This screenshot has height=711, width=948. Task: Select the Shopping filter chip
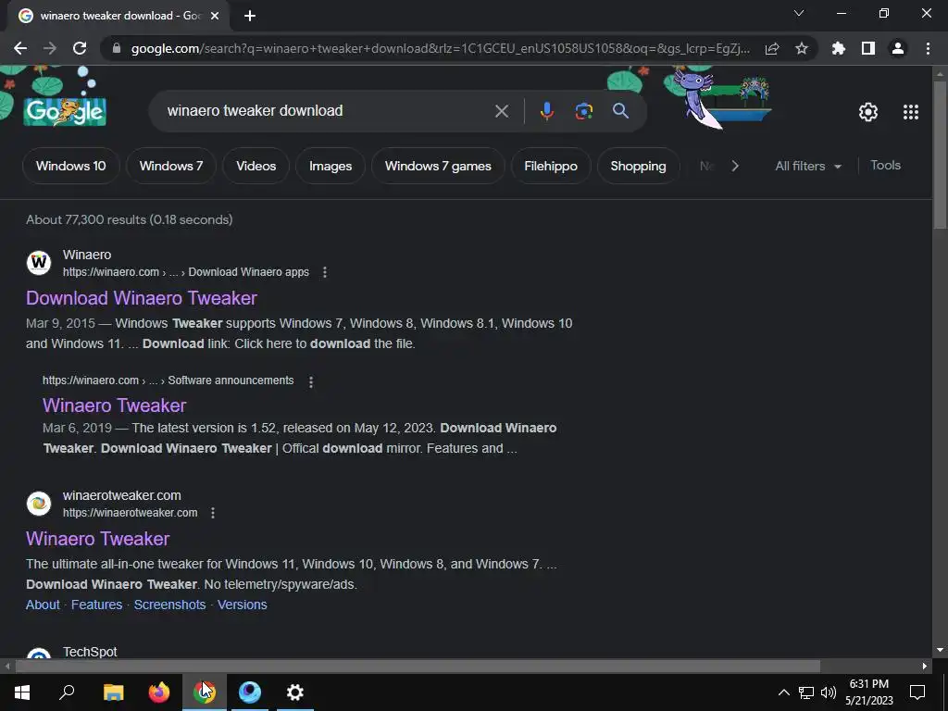(638, 166)
